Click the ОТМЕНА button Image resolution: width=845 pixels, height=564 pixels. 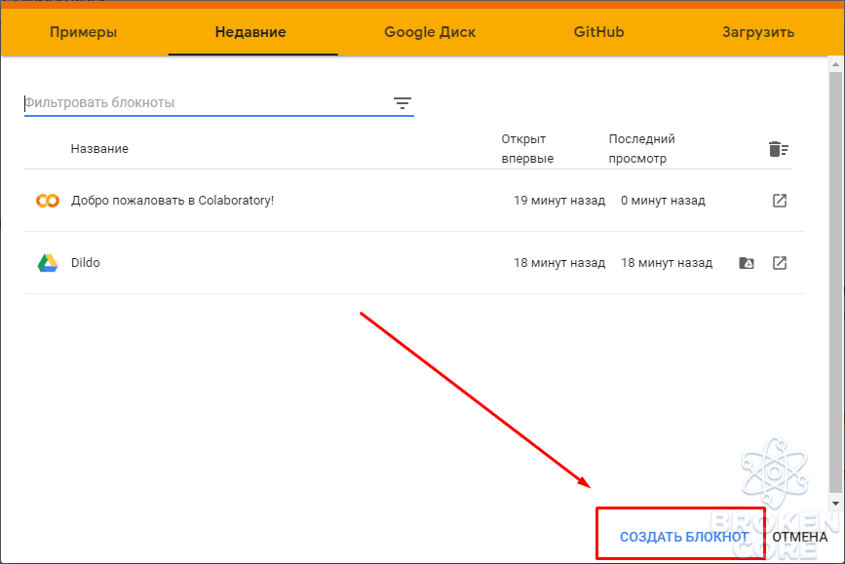click(x=800, y=537)
